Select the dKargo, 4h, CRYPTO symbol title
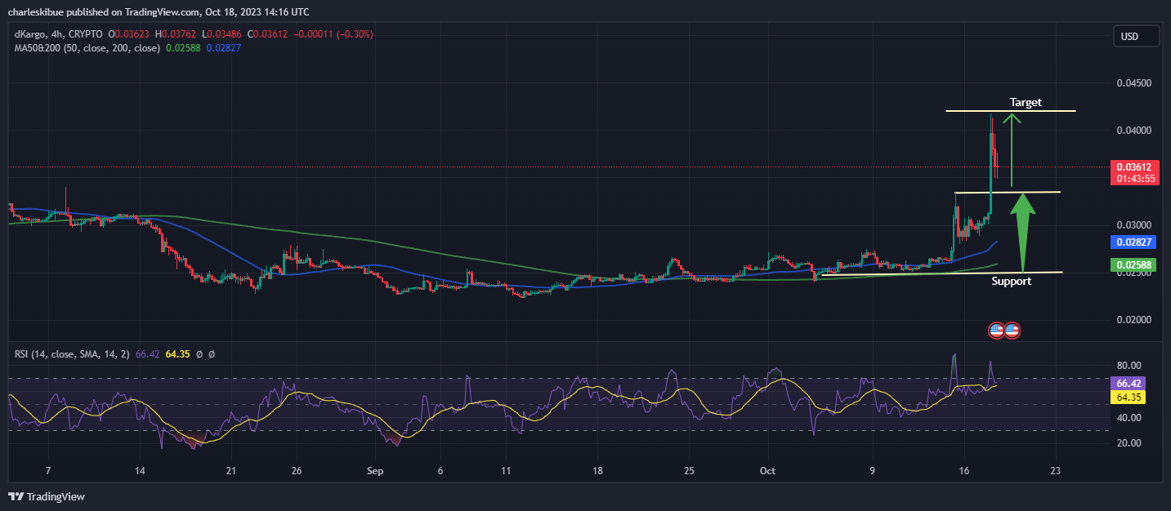1171x511 pixels. (x=59, y=34)
